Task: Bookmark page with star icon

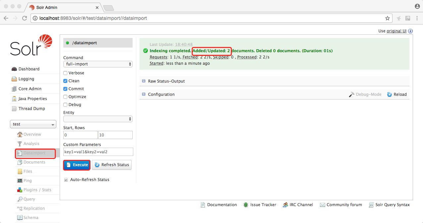Action: pos(387,18)
